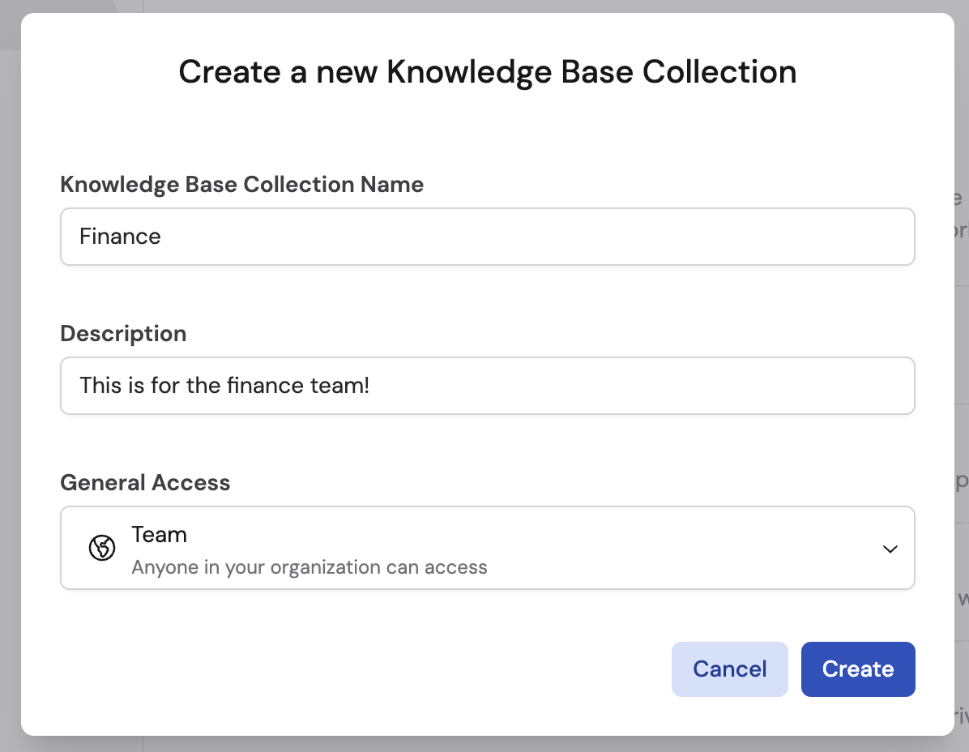Cancel creating the Knowledge Base Collection
Viewport: 969px width, 752px height.
(x=729, y=669)
